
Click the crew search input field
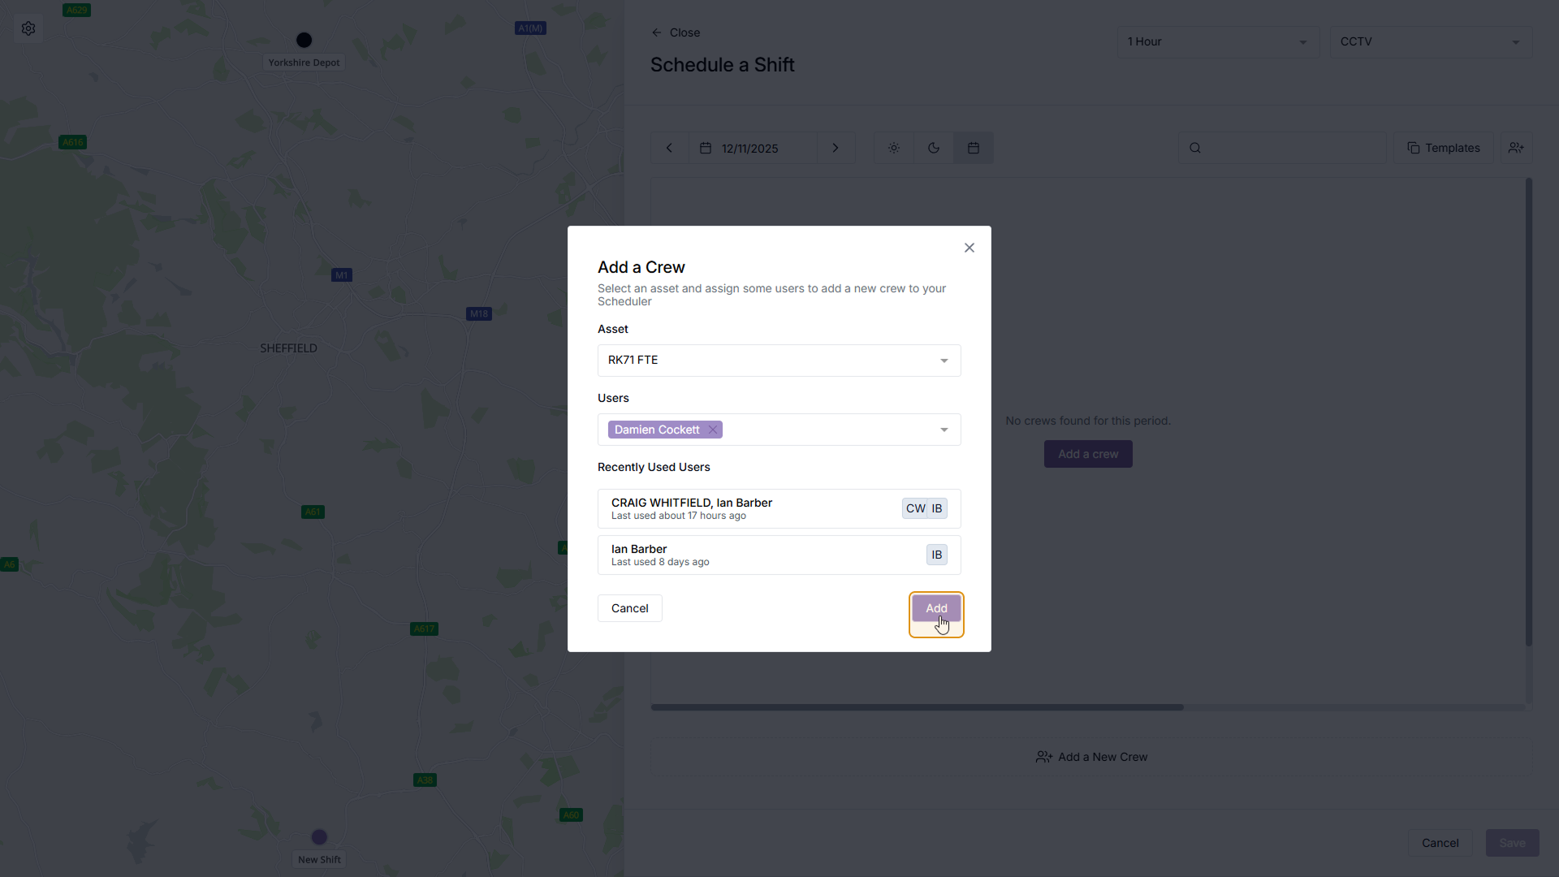coord(1283,148)
